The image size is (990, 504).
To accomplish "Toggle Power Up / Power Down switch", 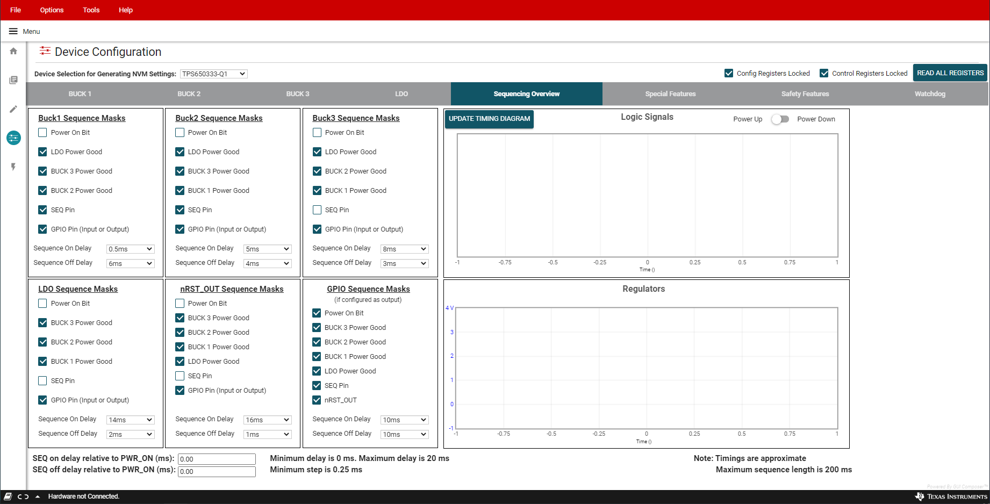I will (780, 119).
